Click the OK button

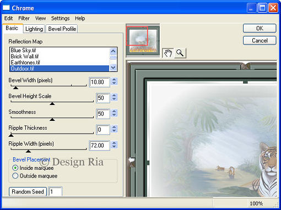pos(260,29)
